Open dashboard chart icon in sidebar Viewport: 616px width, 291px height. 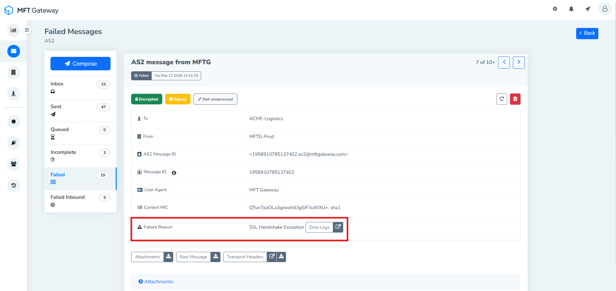pyautogui.click(x=13, y=30)
